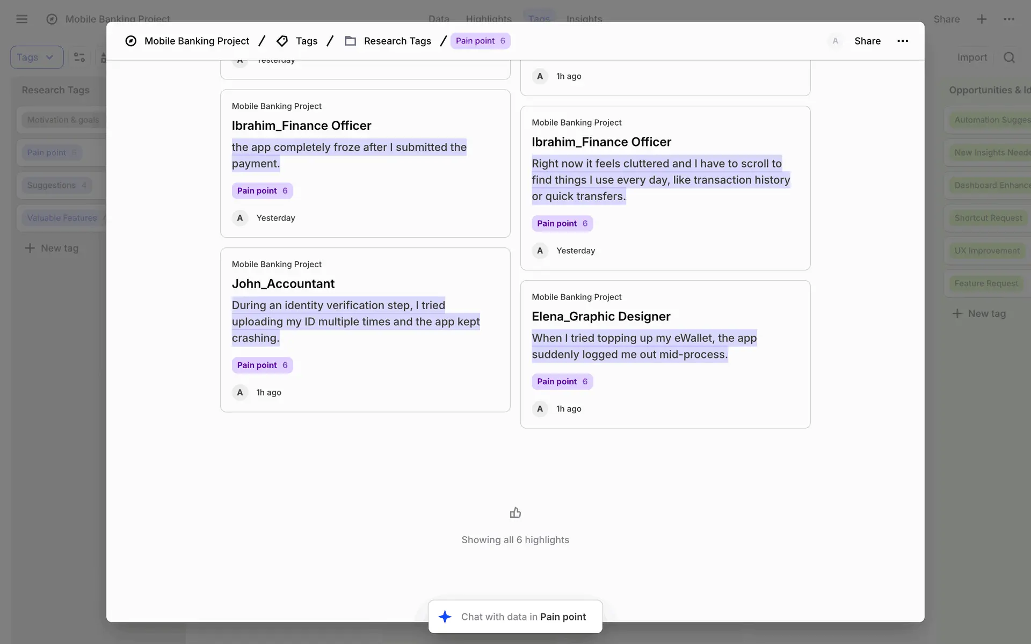This screenshot has width=1031, height=644.
Task: Open the Research Tags breadcrumb link
Action: (x=397, y=41)
